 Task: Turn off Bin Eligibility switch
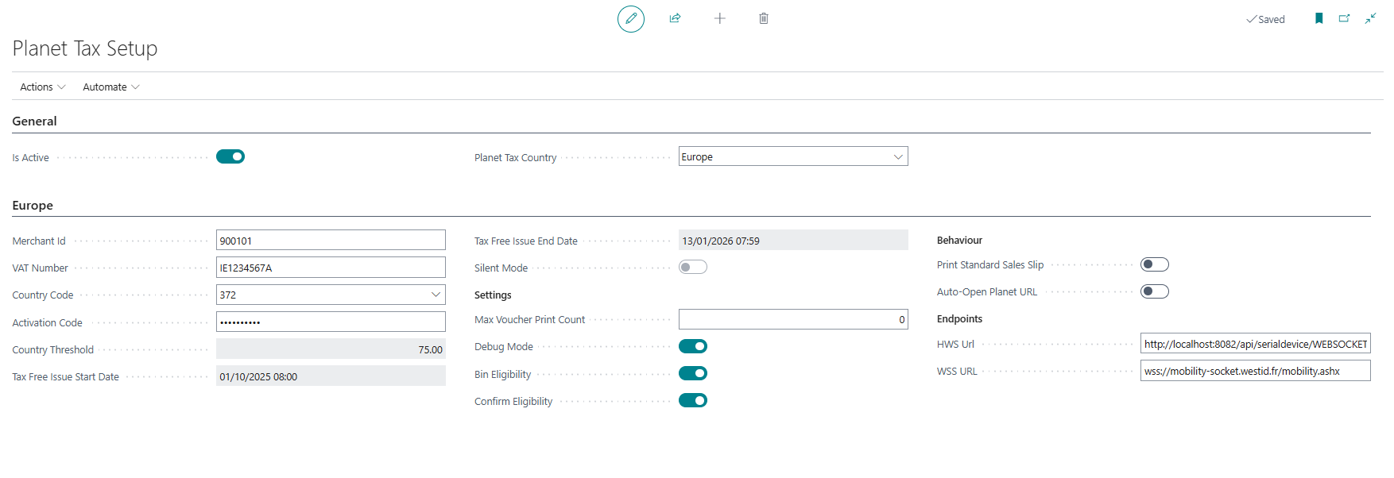click(x=692, y=373)
